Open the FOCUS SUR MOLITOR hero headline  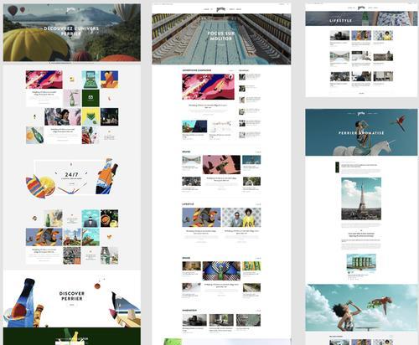click(x=221, y=36)
